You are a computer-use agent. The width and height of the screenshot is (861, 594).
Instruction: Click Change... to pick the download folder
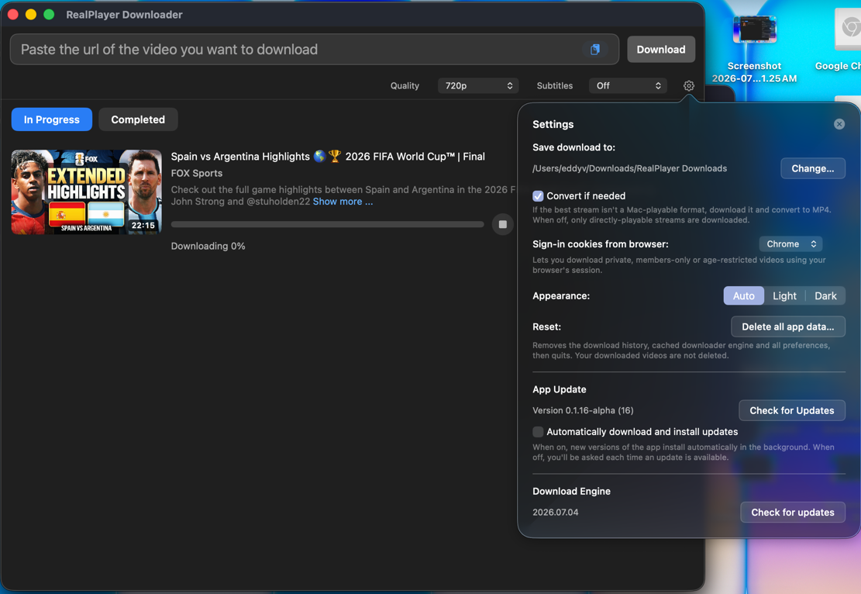click(x=813, y=169)
